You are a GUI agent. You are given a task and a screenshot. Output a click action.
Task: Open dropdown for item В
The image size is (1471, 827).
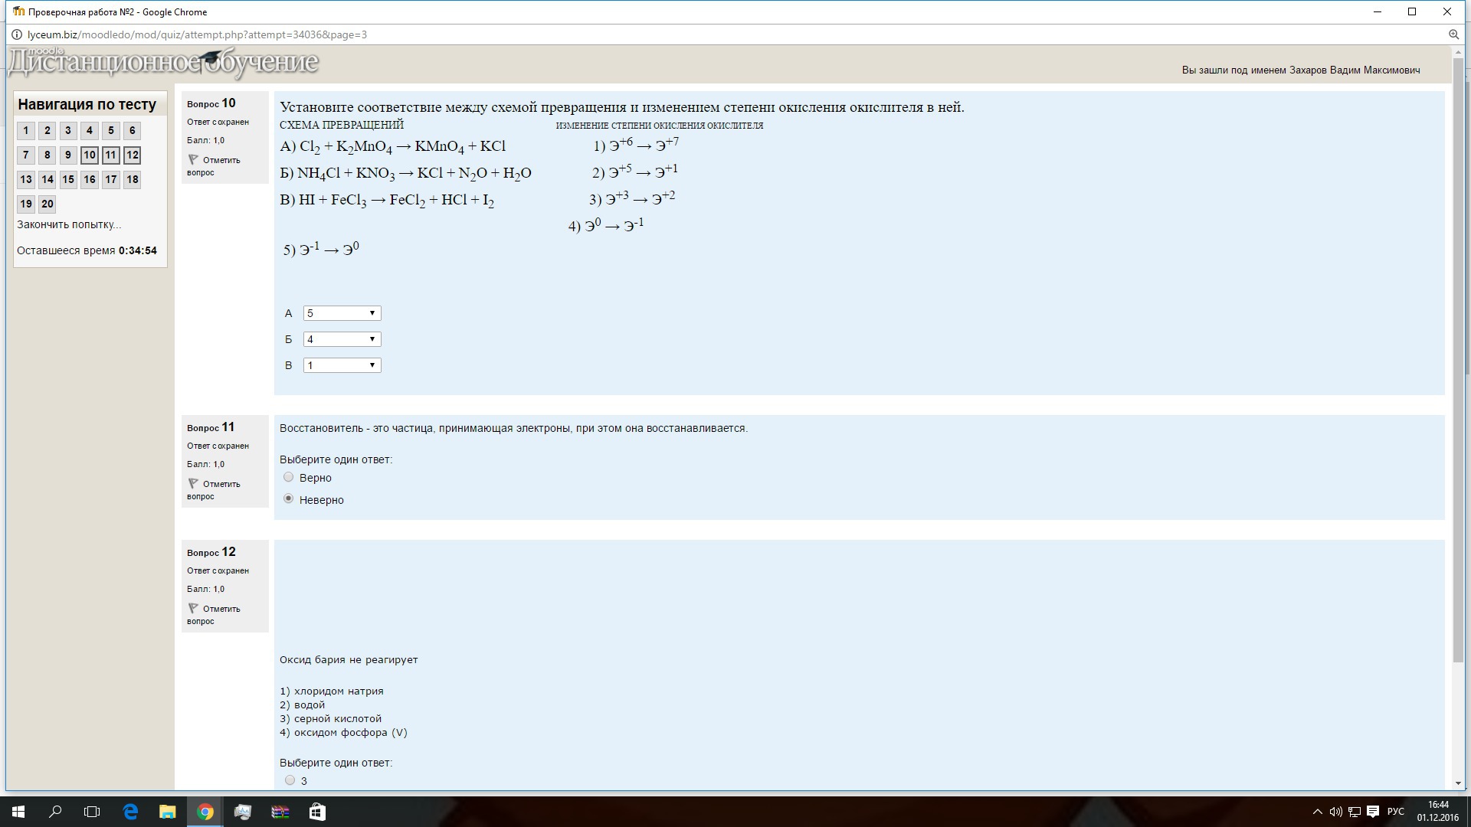coord(342,365)
